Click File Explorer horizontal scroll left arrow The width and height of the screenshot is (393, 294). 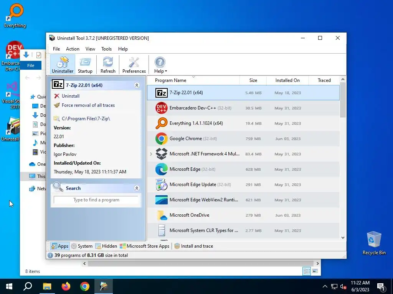tap(84, 263)
